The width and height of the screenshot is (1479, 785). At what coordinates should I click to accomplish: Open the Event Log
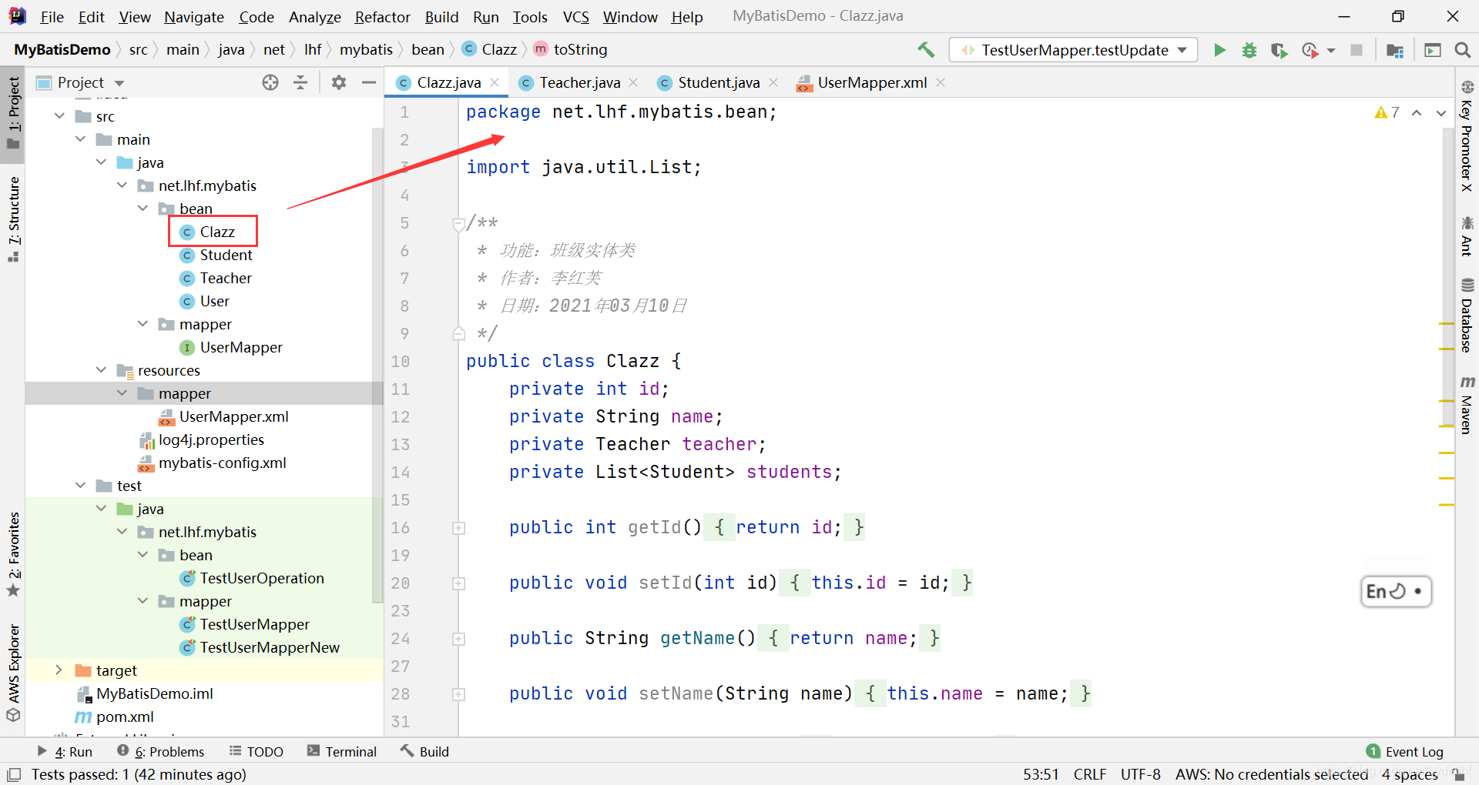coord(1405,752)
